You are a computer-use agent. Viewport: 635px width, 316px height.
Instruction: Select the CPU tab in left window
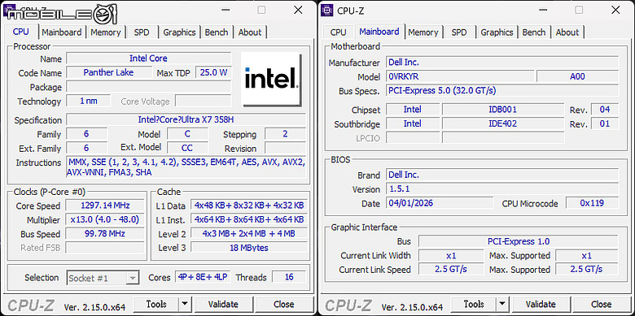tap(21, 32)
